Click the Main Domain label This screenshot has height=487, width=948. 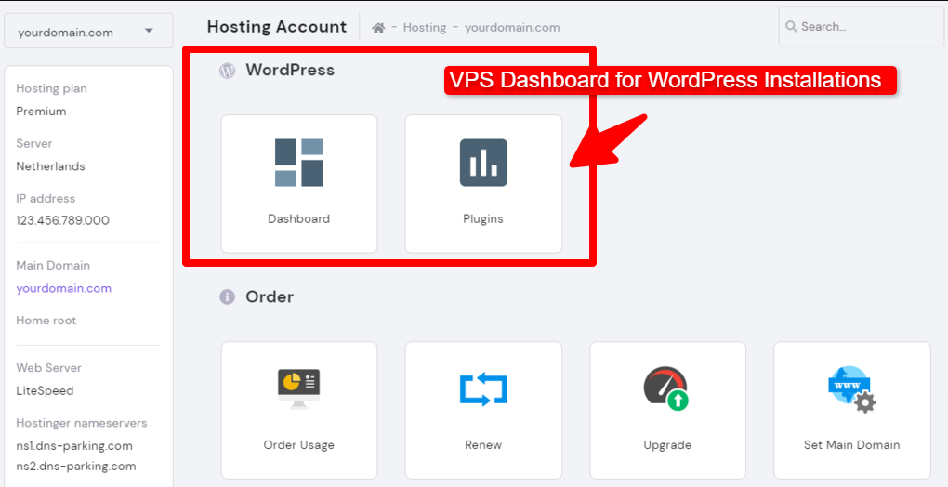click(53, 265)
